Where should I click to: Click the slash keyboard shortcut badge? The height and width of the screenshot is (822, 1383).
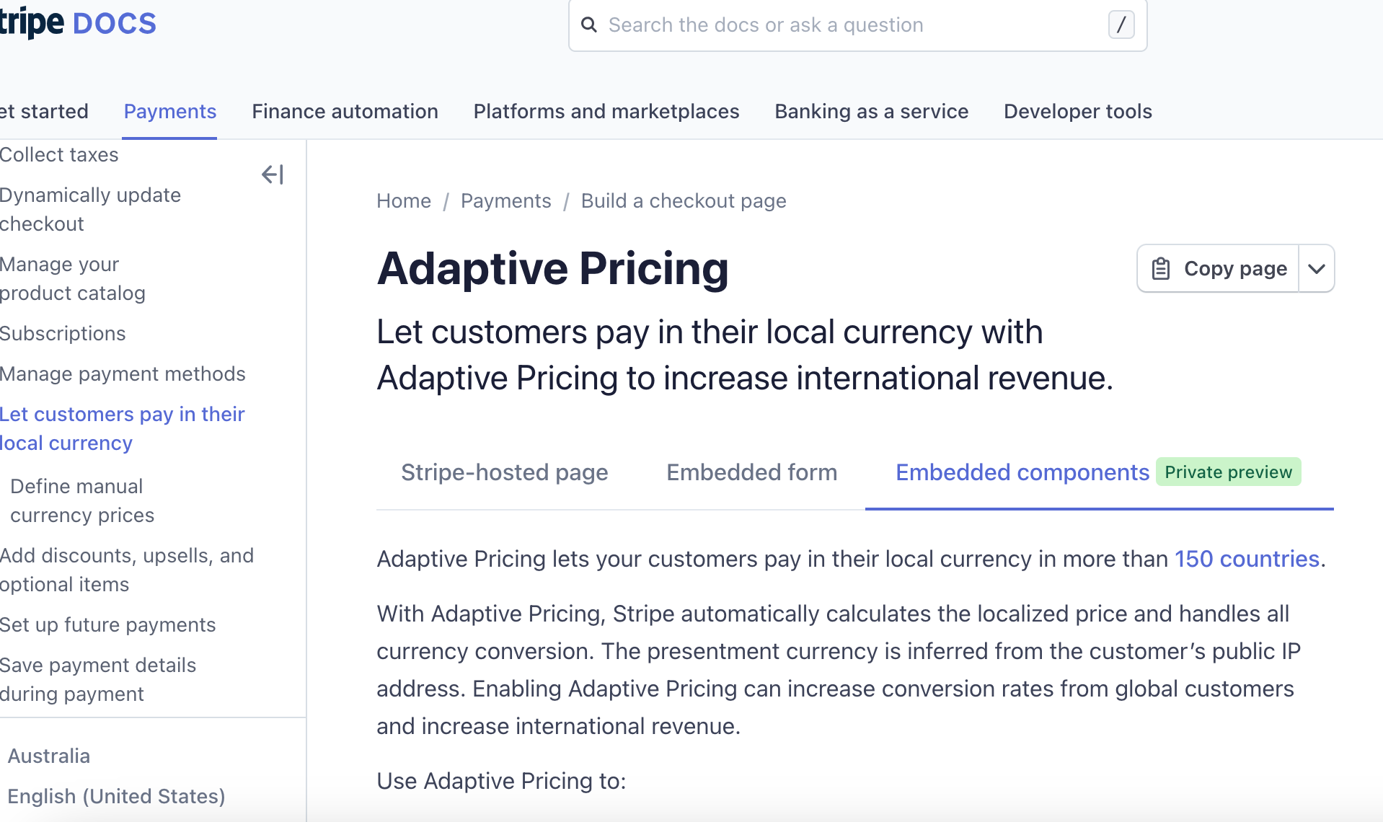pyautogui.click(x=1121, y=25)
